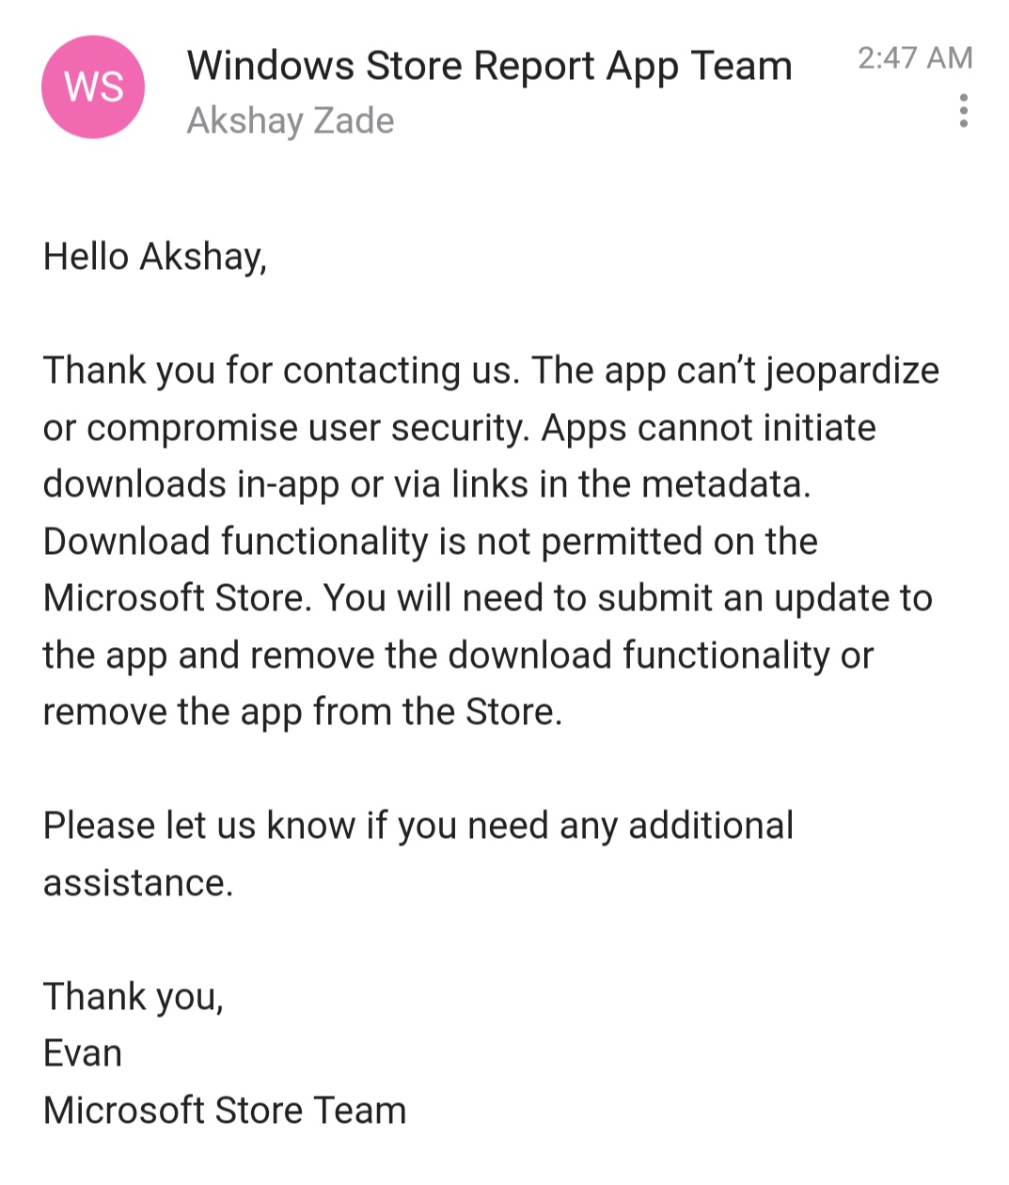Screen dimensions: 1009x1185
Task: Click the signature name 'Evan'
Action: [x=83, y=1053]
